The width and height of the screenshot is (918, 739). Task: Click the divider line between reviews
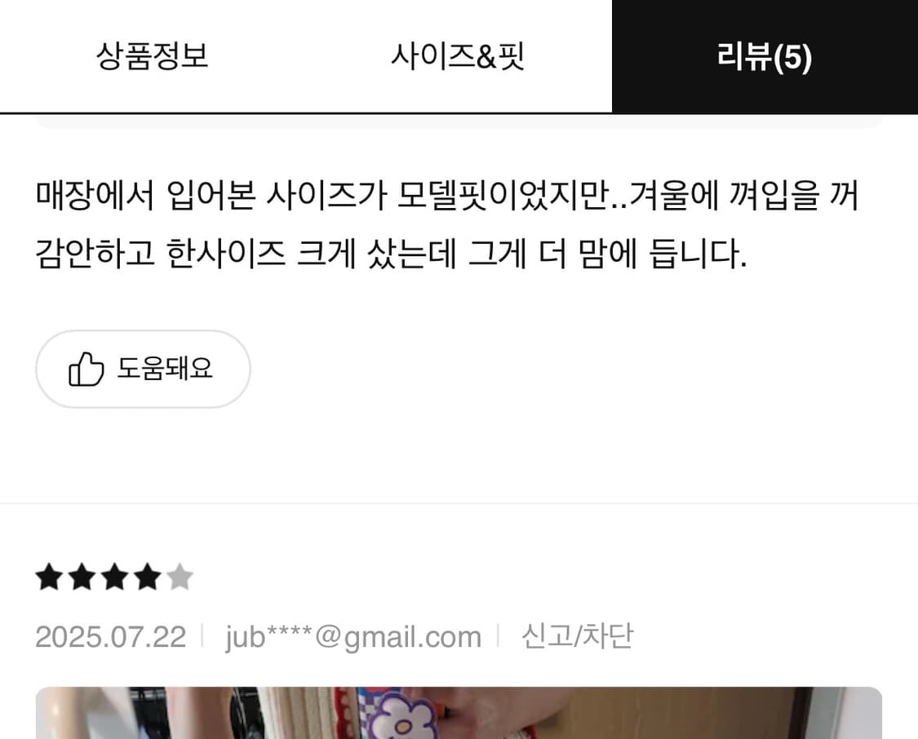459,502
